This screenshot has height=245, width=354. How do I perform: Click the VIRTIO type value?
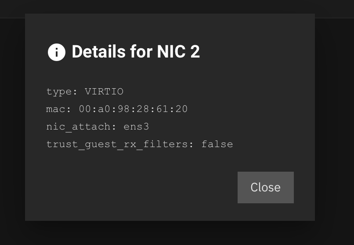click(104, 92)
